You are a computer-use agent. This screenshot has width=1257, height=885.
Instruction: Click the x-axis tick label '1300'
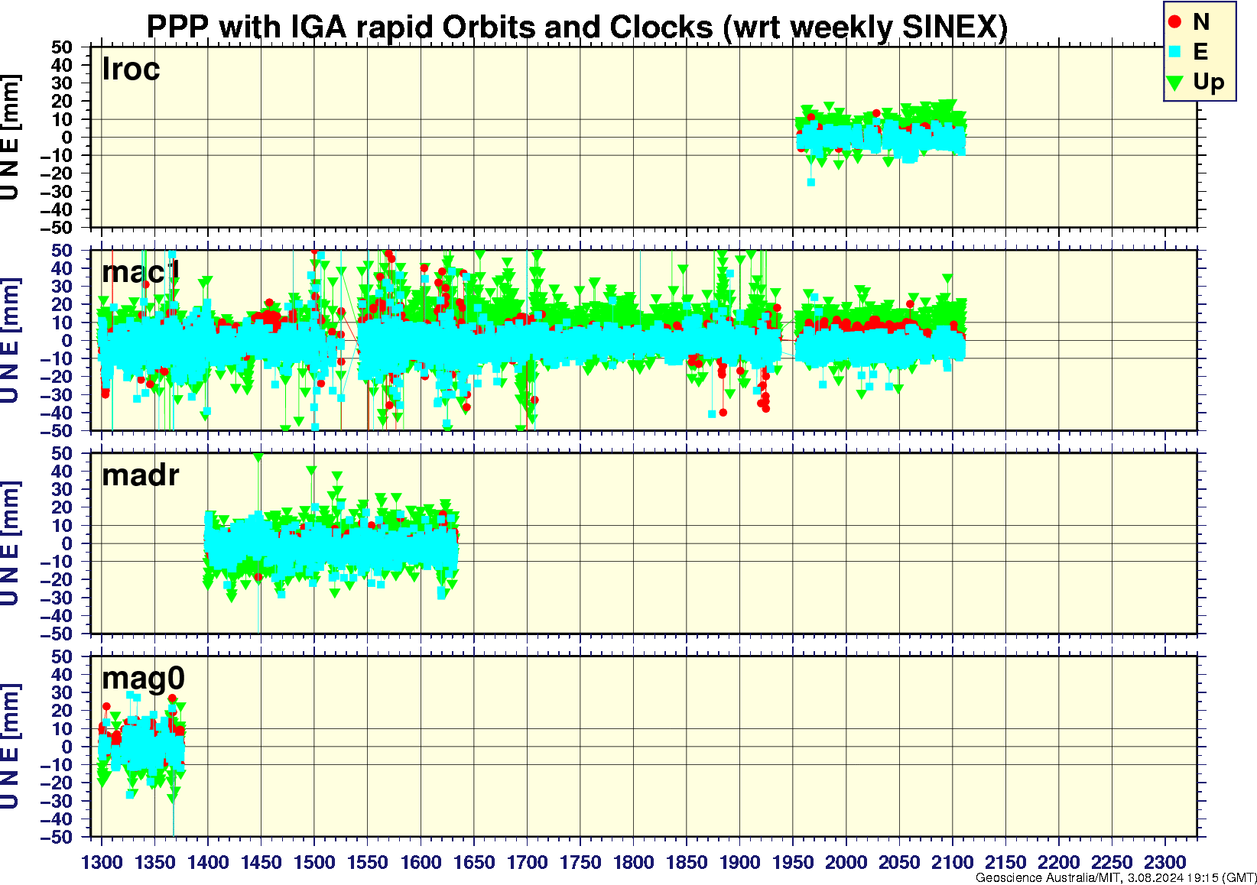tap(102, 862)
